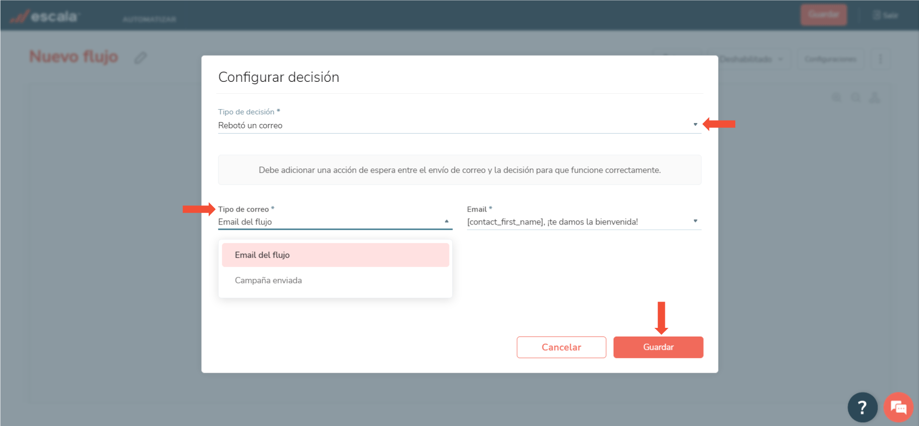Select Email del flujo option
The image size is (919, 426).
point(336,255)
